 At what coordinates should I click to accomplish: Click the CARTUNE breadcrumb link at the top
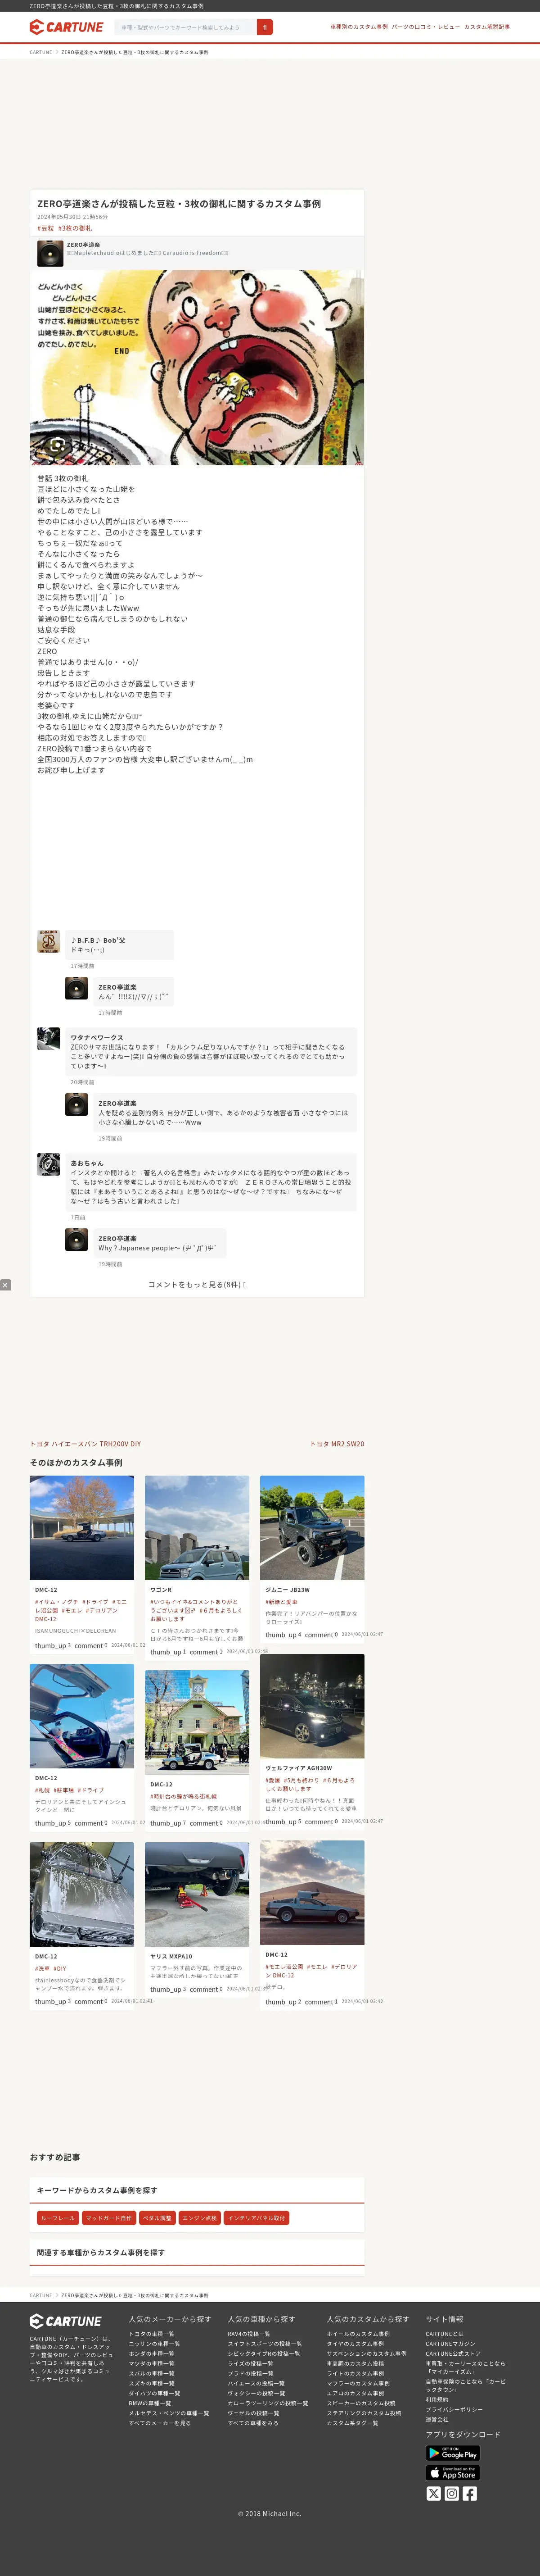[41, 52]
